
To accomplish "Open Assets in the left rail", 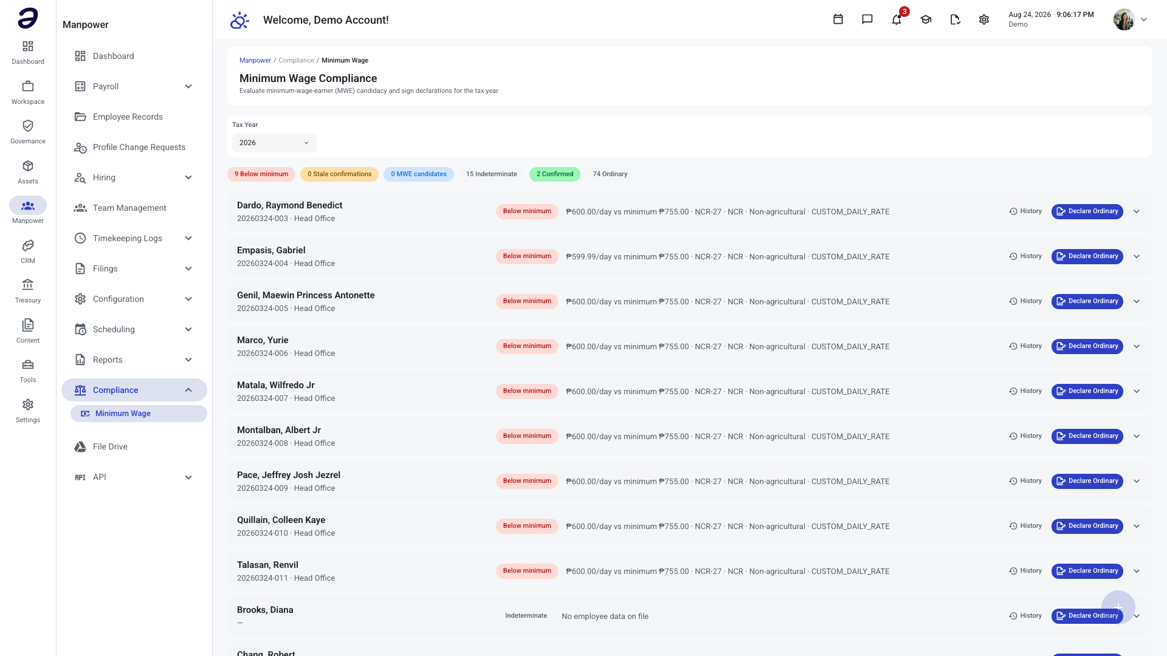I will pyautogui.click(x=28, y=172).
